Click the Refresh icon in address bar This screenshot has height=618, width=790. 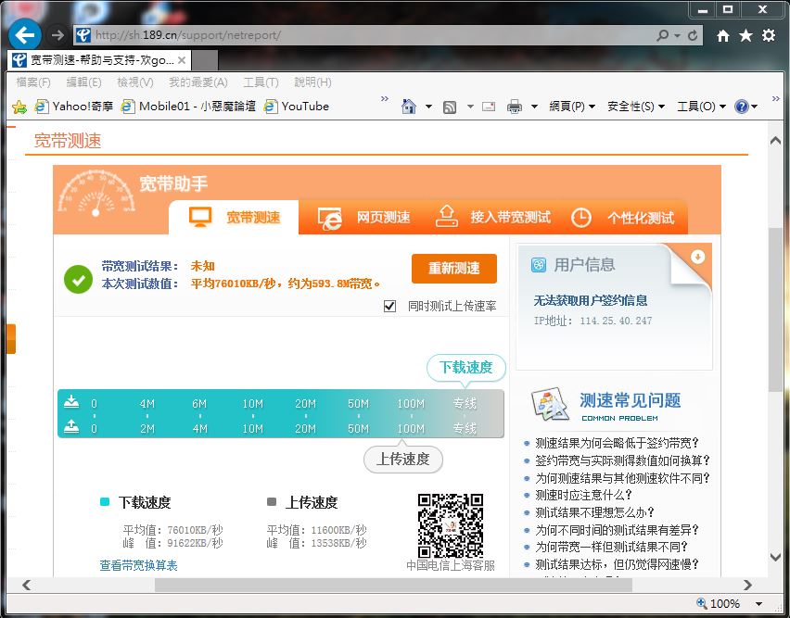[x=693, y=35]
